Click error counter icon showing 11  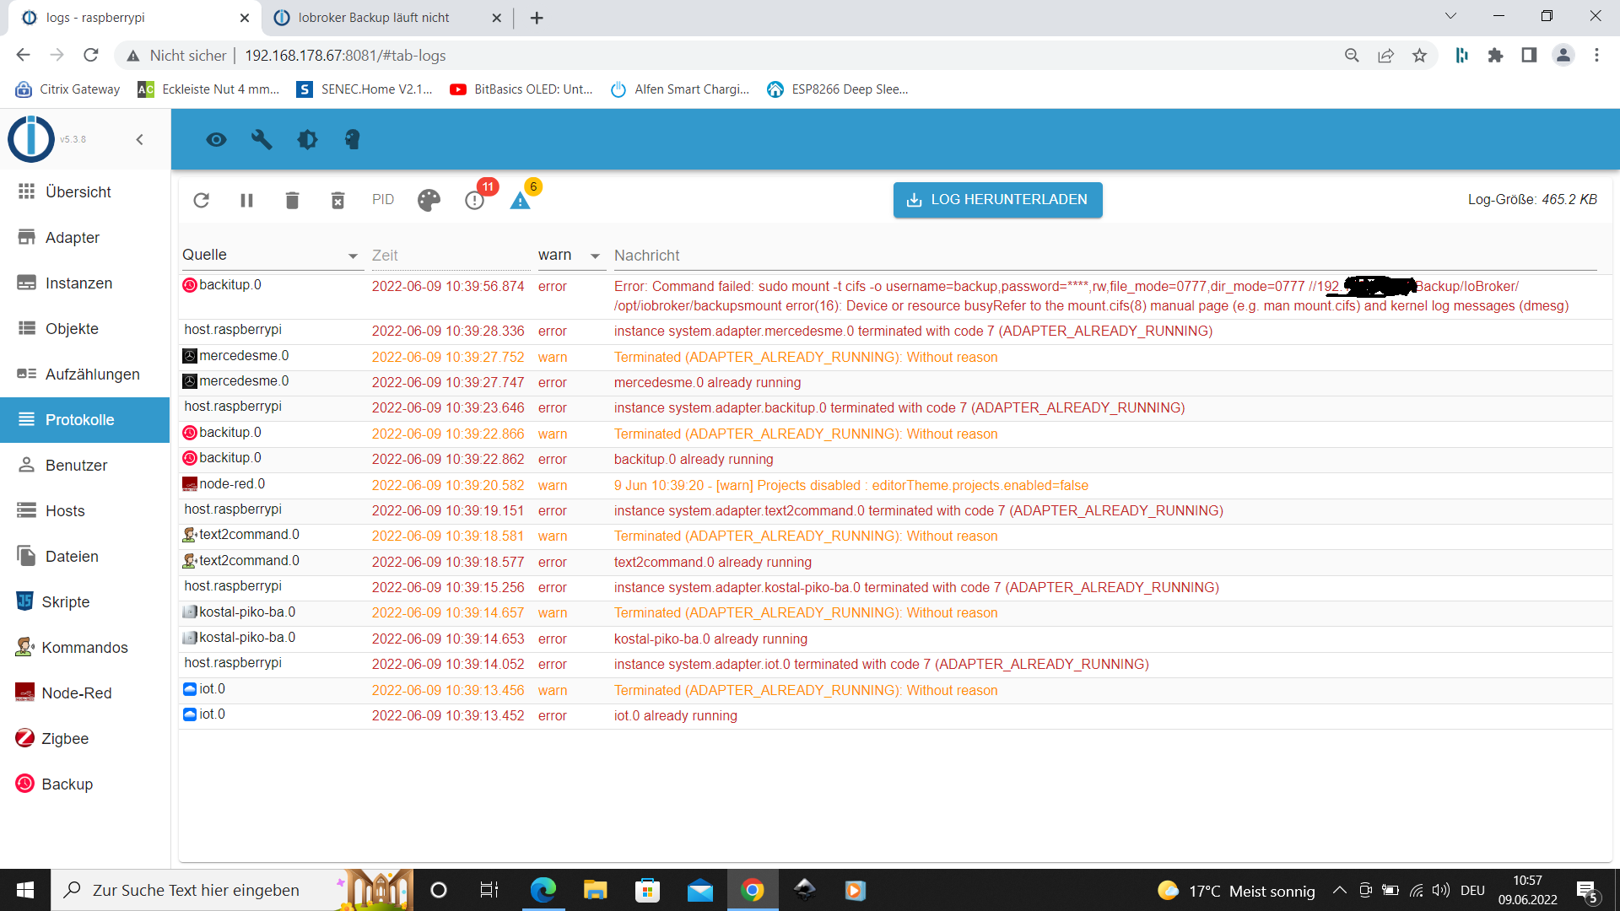[475, 200]
